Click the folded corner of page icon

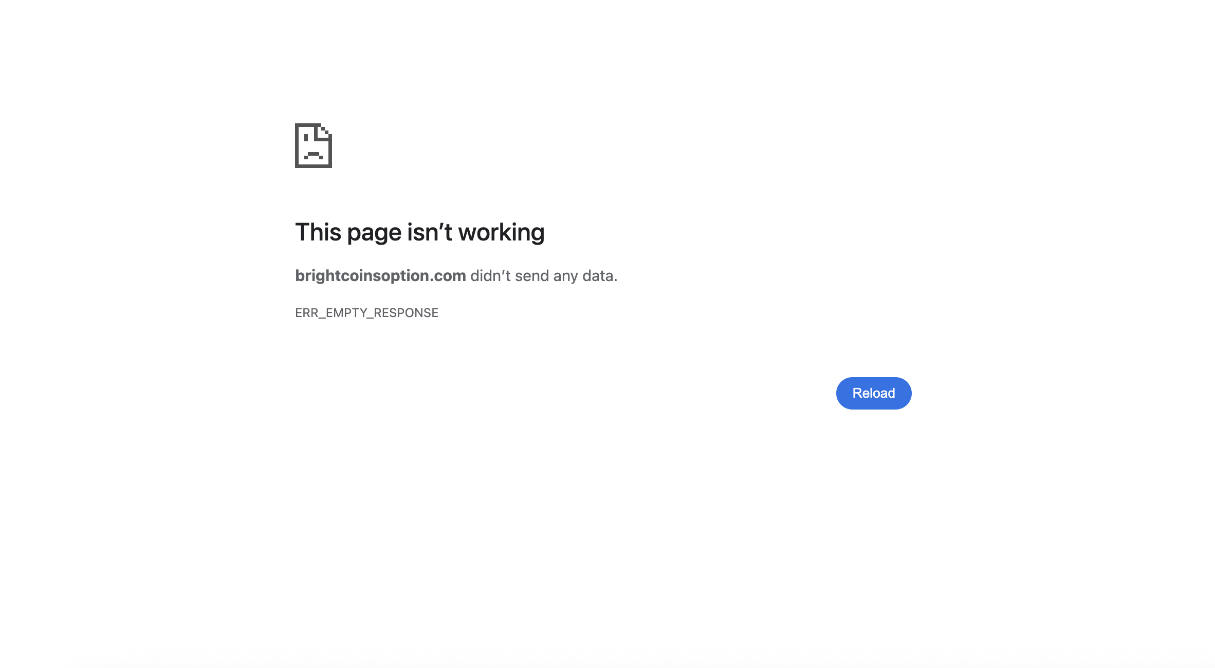(x=325, y=132)
